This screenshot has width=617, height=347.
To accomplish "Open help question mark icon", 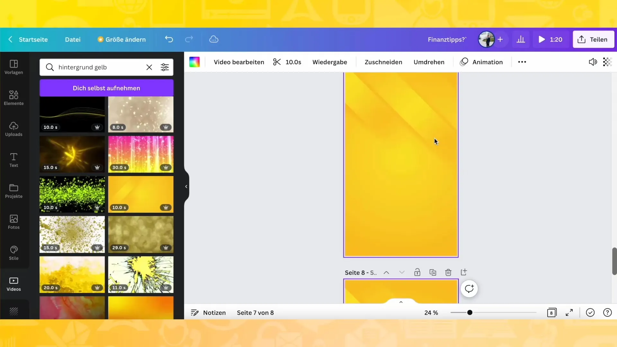I will click(x=607, y=312).
